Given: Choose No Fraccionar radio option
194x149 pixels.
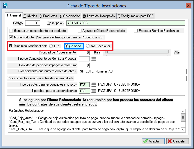Looking at the screenshot, I should [88, 46].
